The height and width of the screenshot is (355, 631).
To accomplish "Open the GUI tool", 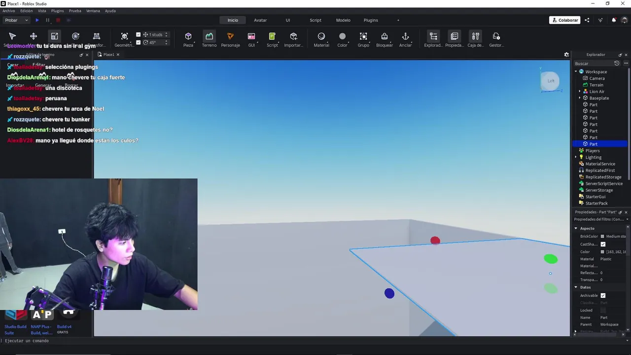I will click(251, 39).
